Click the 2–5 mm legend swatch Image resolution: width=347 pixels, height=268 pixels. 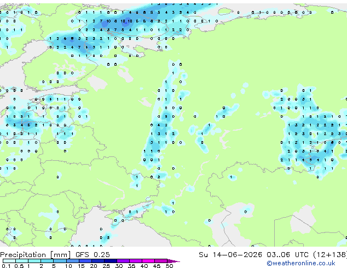pyautogui.click(x=47, y=261)
